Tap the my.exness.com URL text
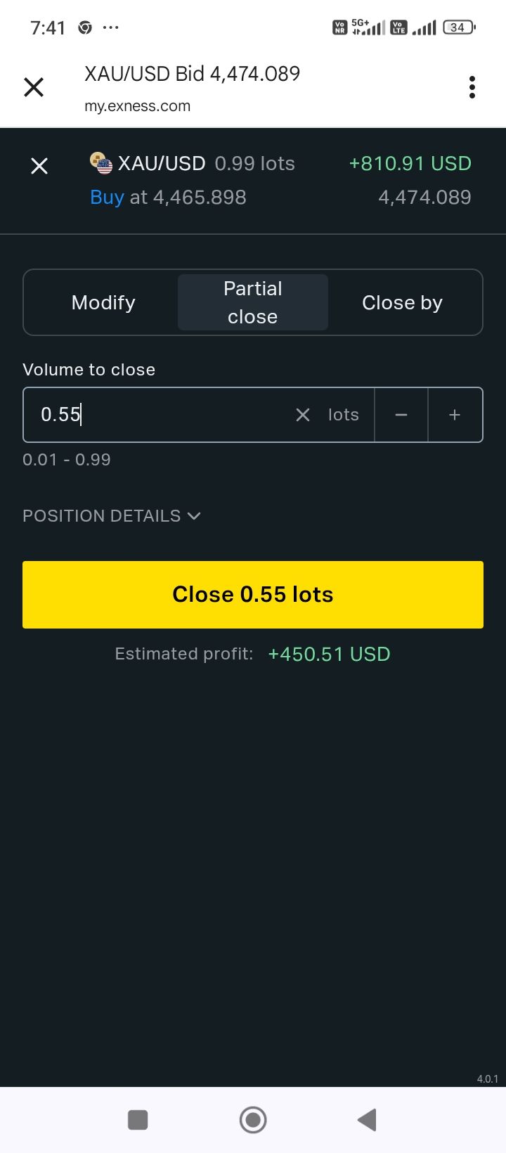The height and width of the screenshot is (1153, 506). tap(138, 106)
